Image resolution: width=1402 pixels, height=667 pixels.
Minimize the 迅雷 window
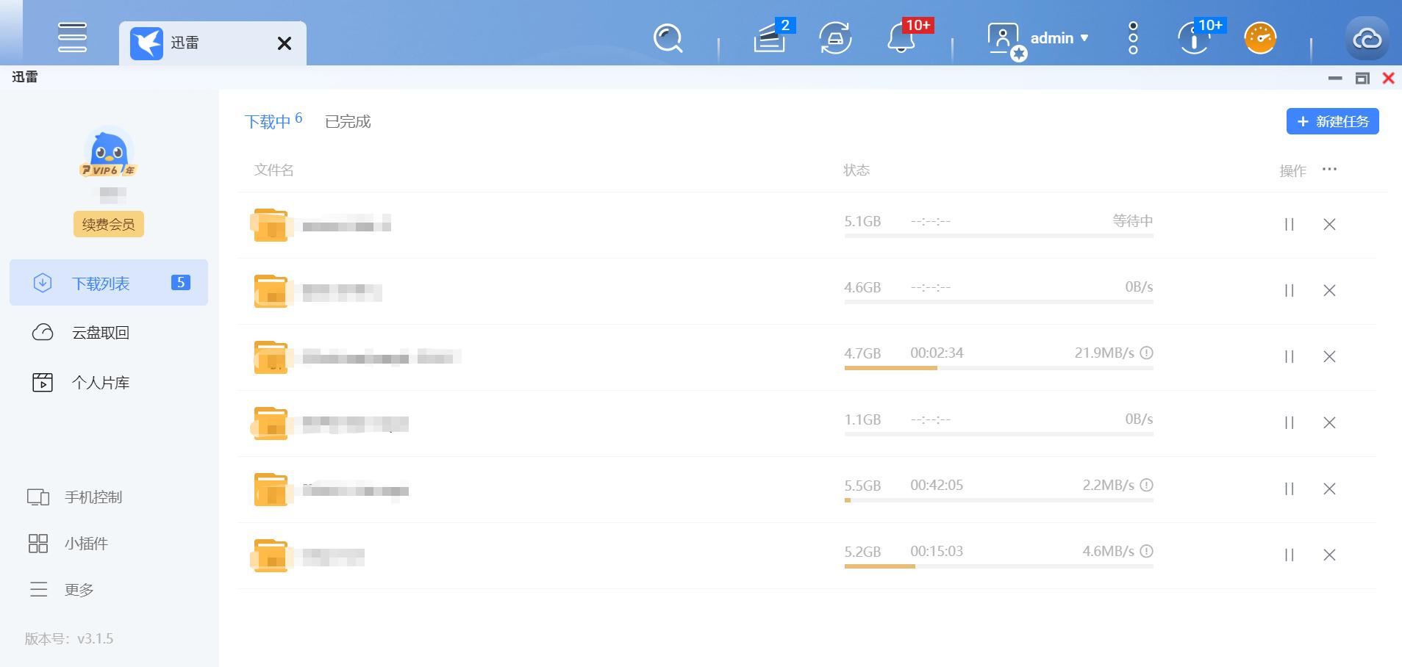[x=1336, y=78]
